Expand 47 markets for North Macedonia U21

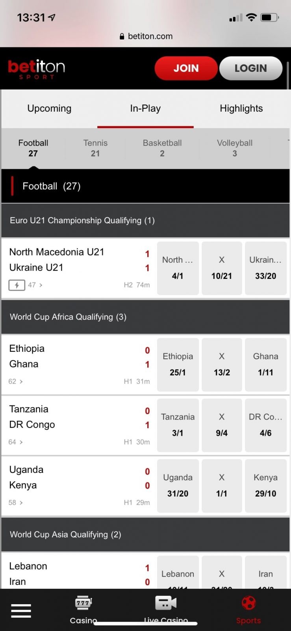35,285
